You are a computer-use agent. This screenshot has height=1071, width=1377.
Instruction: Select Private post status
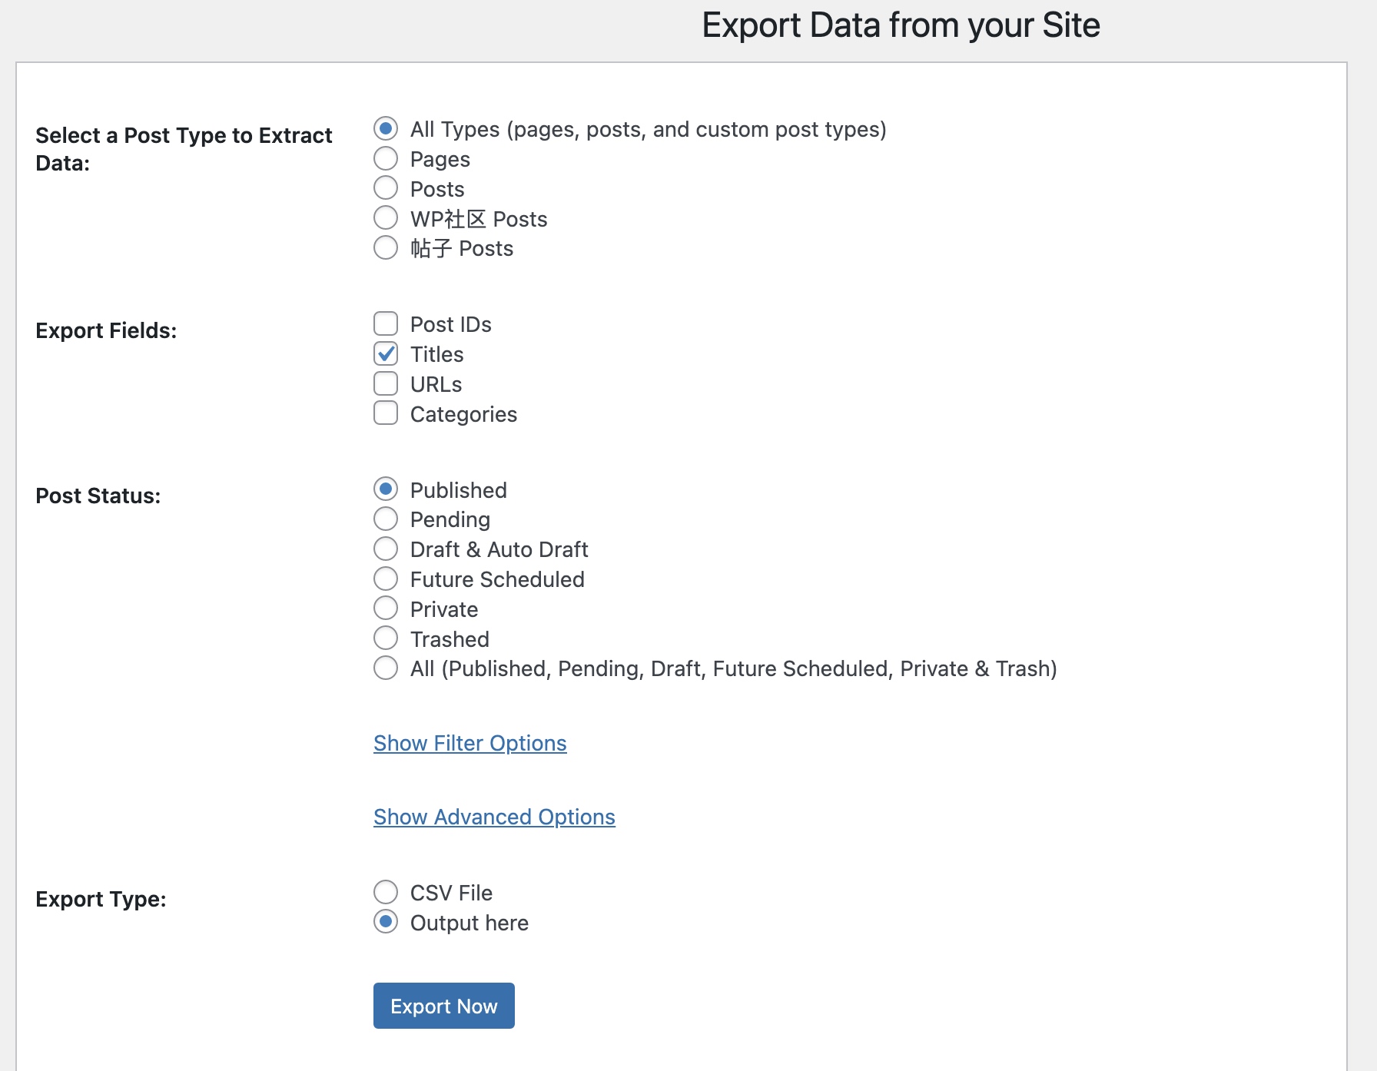coord(386,608)
